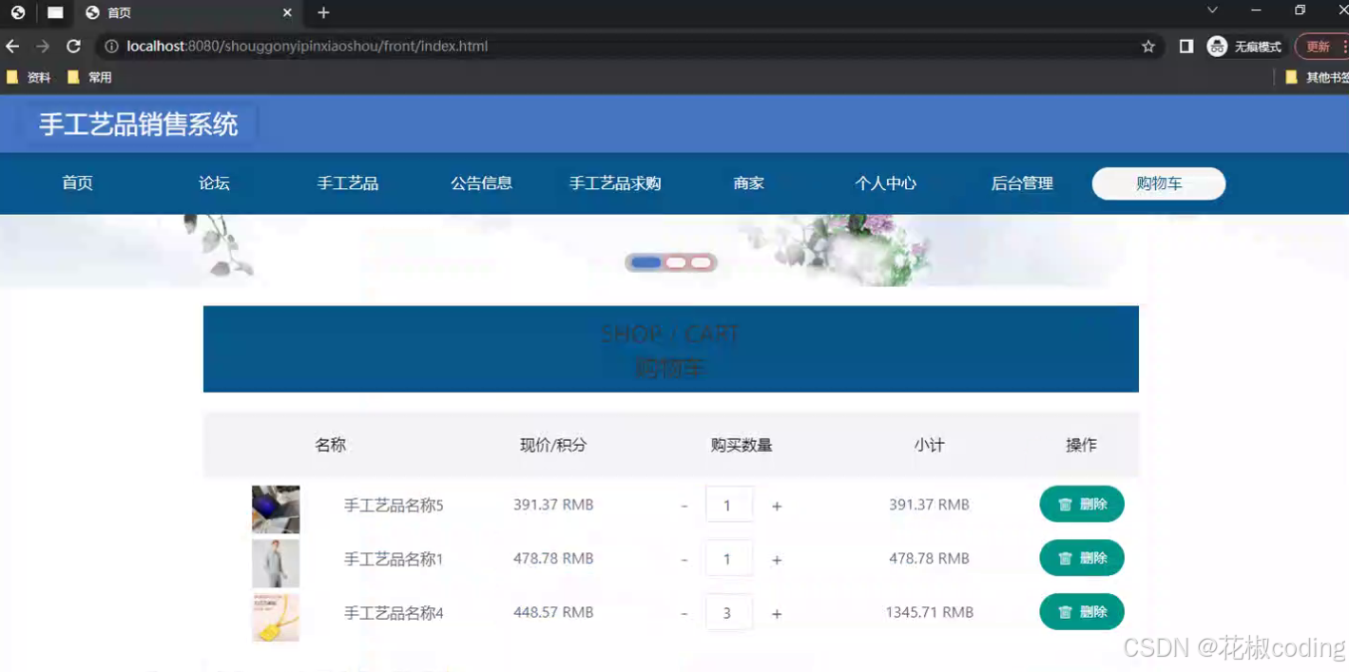
Task: Click the page reload icon
Action: (x=73, y=46)
